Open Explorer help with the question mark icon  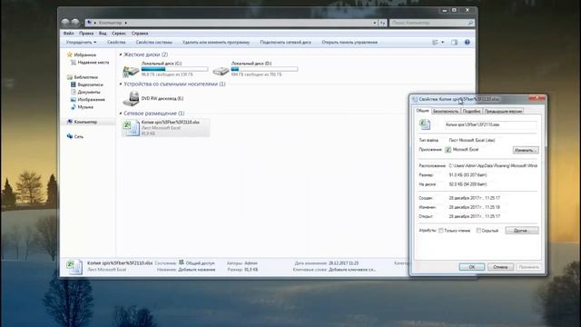[x=468, y=43]
